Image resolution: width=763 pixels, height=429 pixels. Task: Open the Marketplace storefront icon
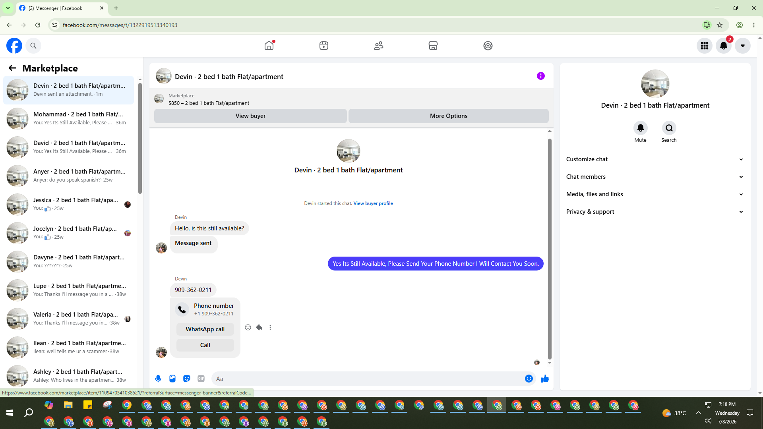(433, 46)
